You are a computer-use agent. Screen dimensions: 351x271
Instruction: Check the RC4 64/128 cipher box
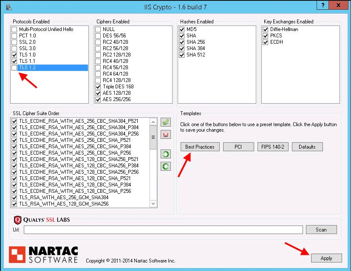[x=98, y=74]
